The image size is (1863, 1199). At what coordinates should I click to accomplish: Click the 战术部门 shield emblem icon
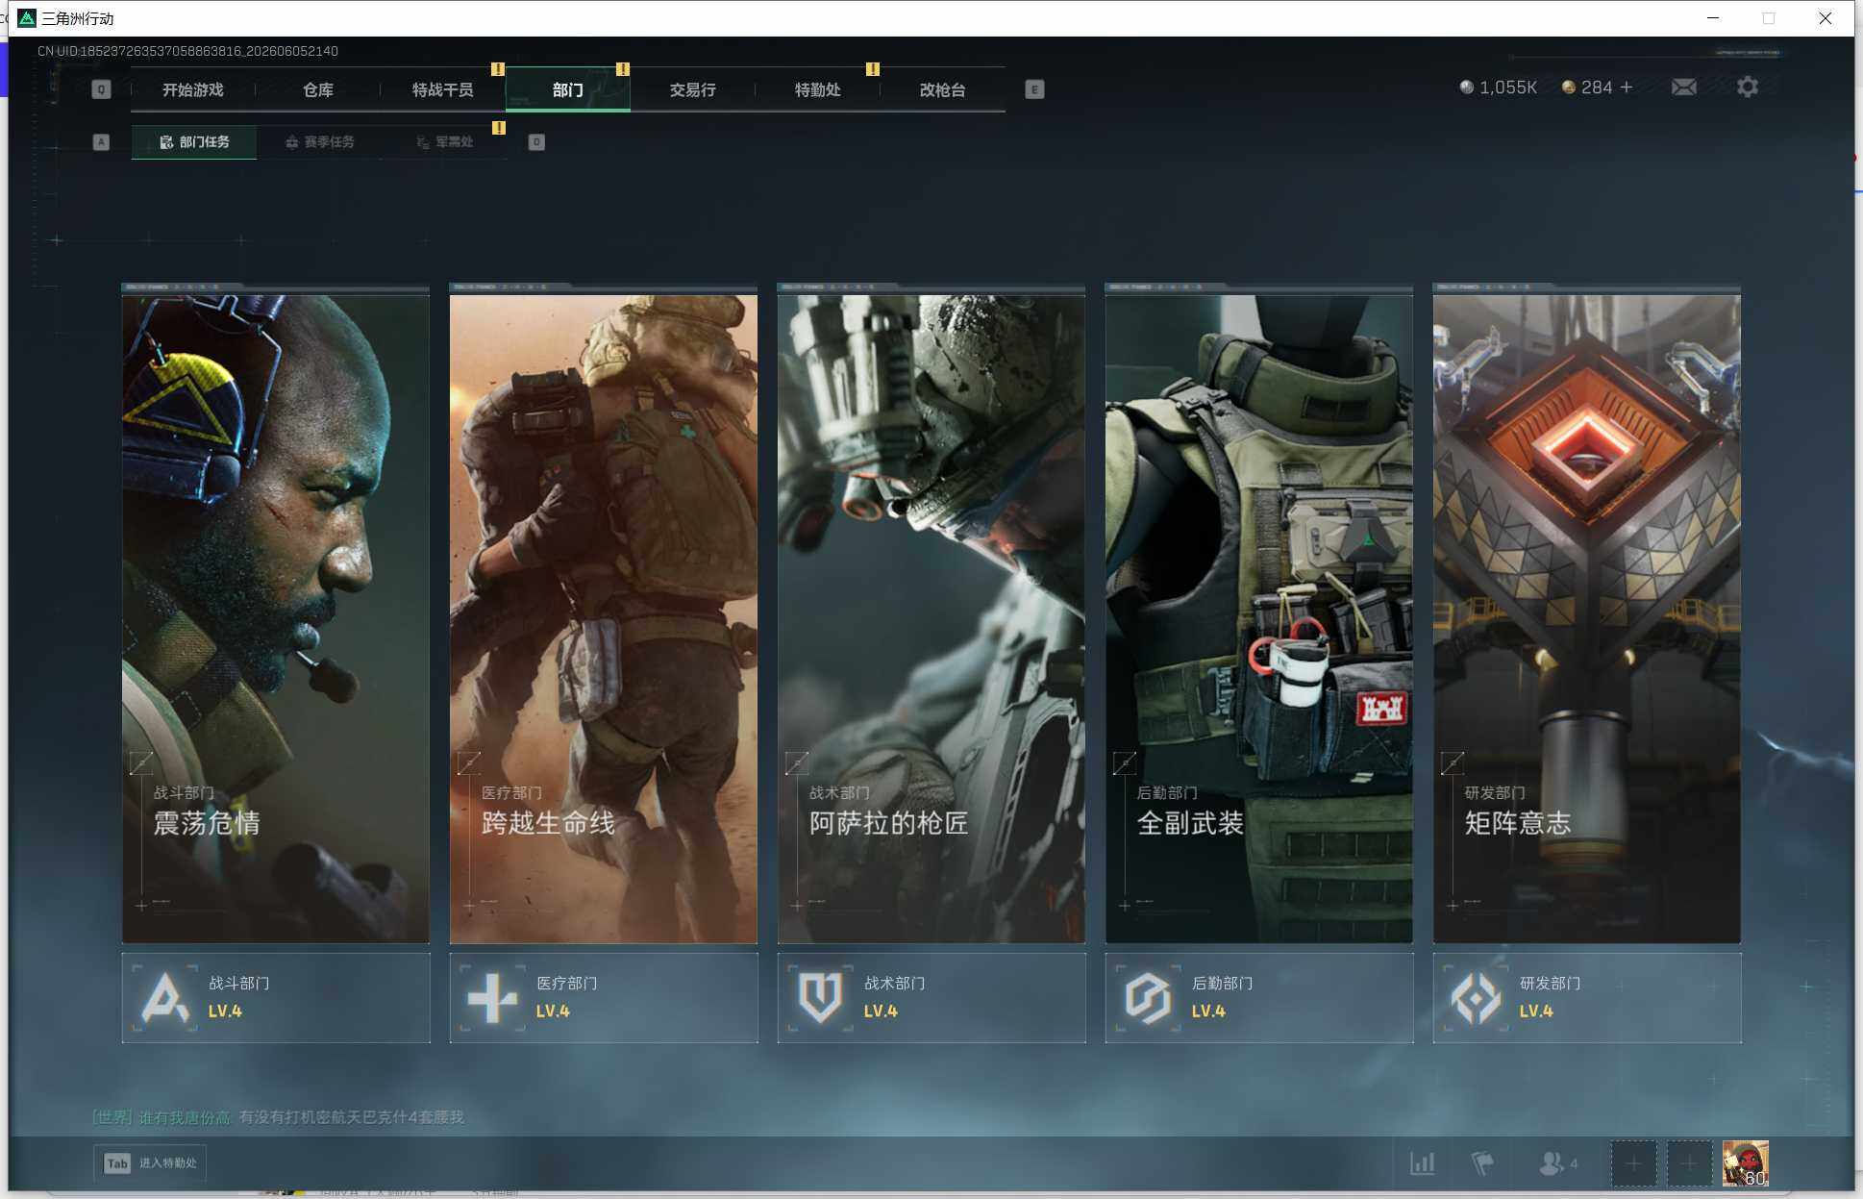coord(820,997)
